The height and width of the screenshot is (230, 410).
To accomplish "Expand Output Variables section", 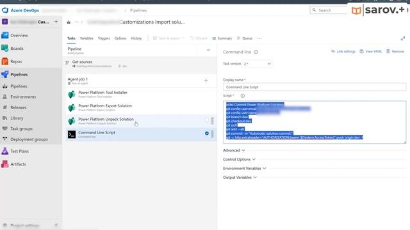I will pyautogui.click(x=240, y=178).
